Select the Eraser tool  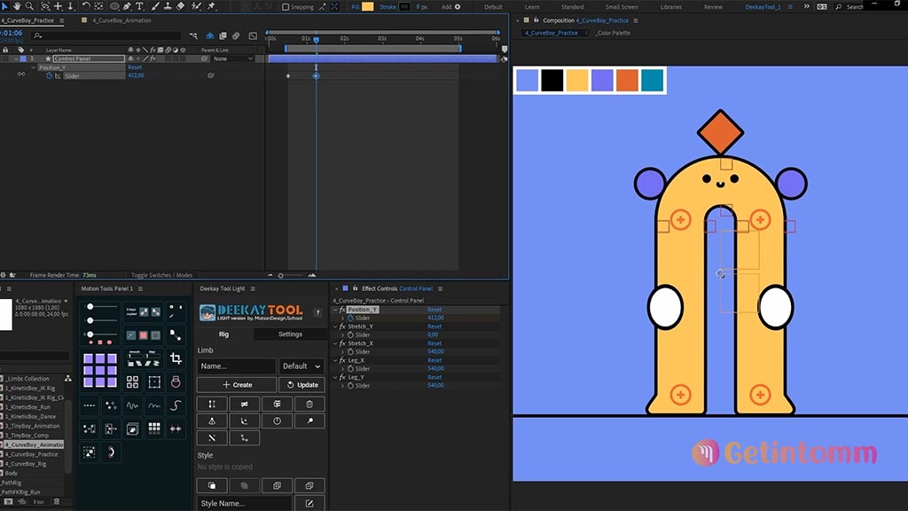point(180,6)
